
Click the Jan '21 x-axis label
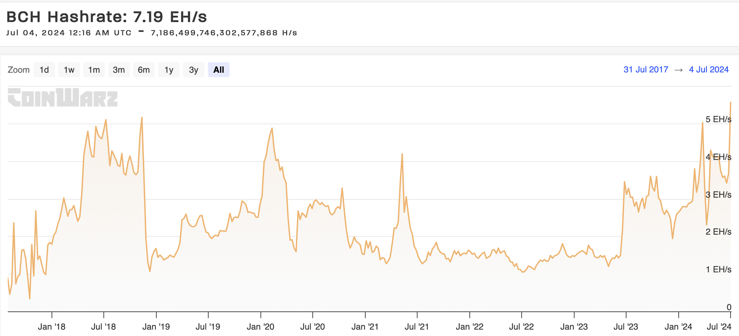[365, 327]
